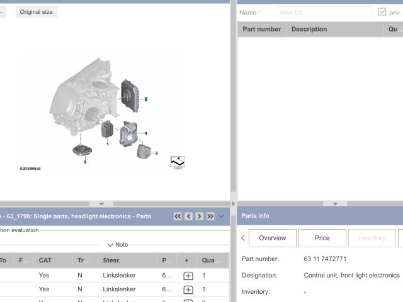
Task: Go to next parts page arrow
Action: click(x=199, y=216)
